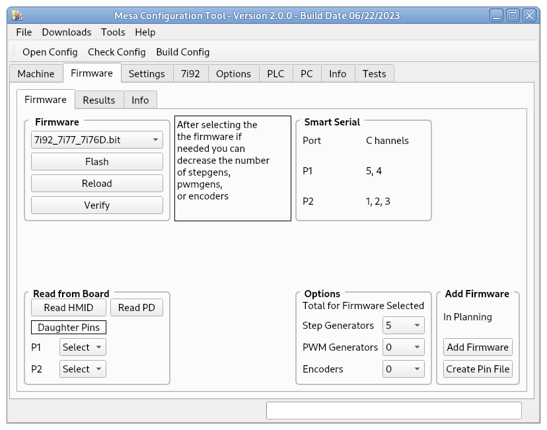Open the inner Info sub-tab

pos(140,100)
